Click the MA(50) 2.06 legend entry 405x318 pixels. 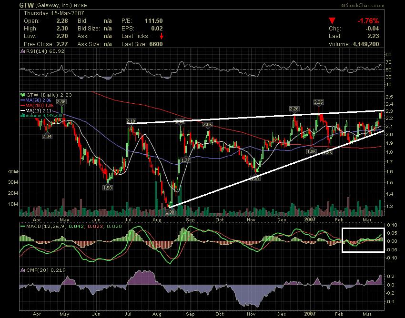[38, 100]
